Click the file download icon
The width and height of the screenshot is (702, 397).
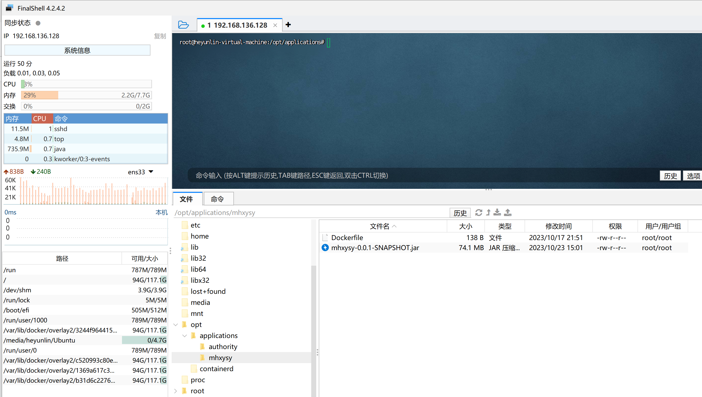point(497,212)
